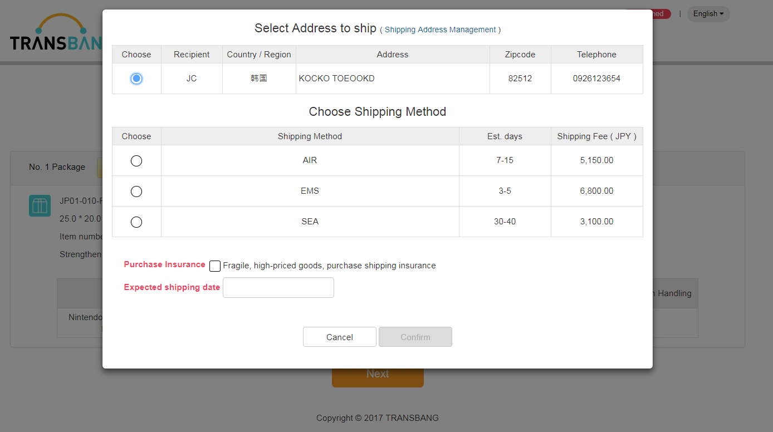Select the JC recipient address radio button
Screen dimensions: 773x432
[136, 78]
